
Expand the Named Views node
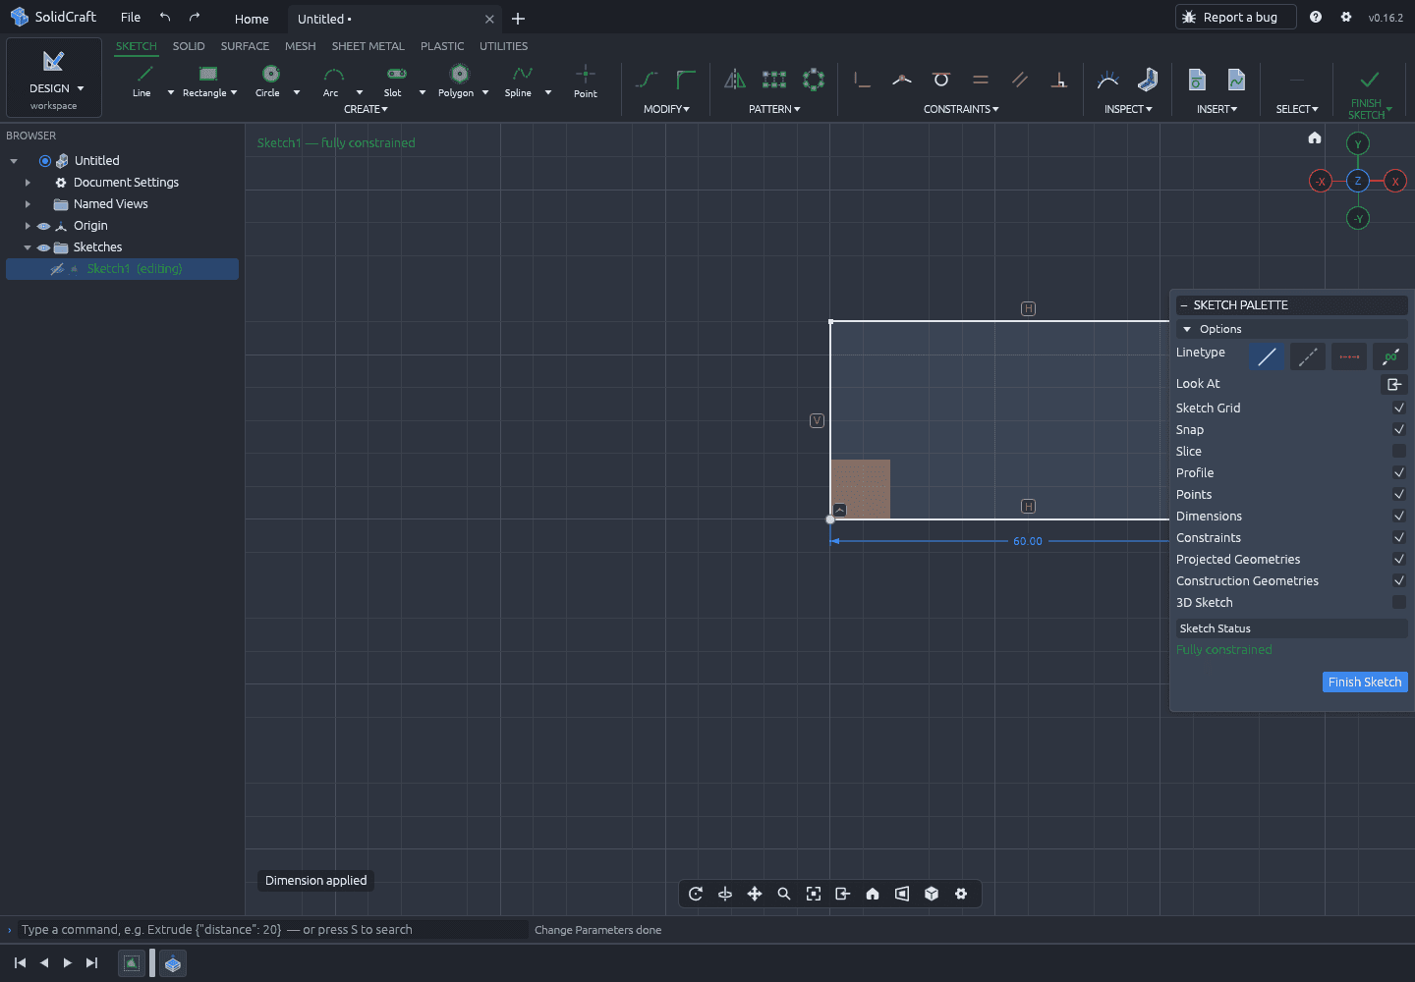[x=28, y=204]
